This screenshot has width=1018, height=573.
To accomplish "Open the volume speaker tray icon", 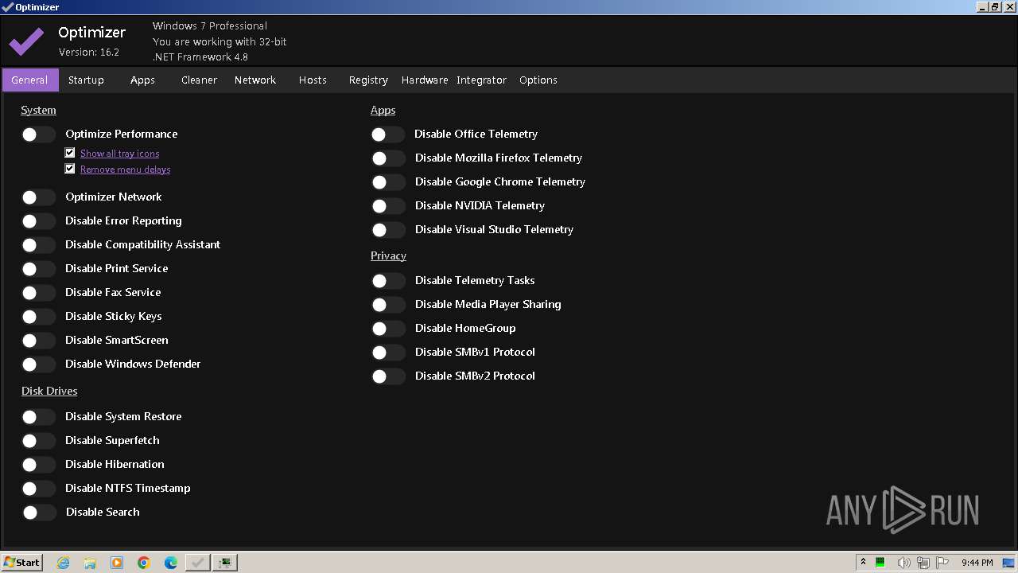I will (903, 563).
